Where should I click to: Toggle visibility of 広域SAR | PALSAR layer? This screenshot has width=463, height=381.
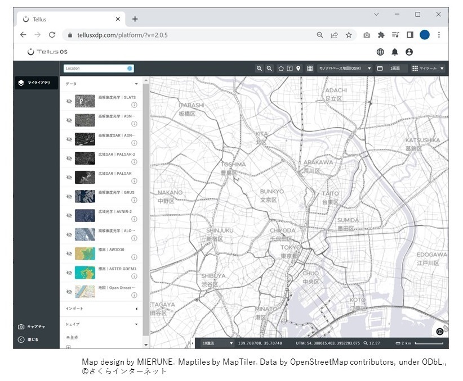[x=69, y=178]
